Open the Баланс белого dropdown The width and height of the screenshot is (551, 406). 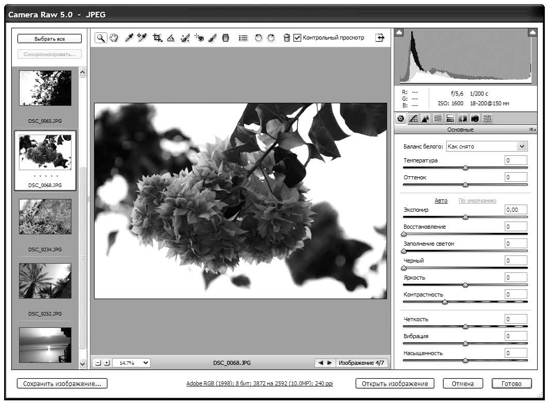tap(487, 146)
